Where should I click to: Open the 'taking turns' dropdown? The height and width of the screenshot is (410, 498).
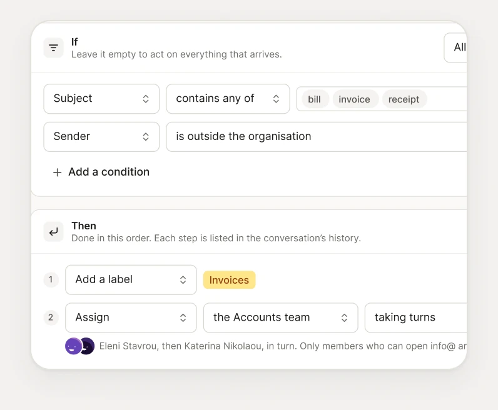[x=416, y=317]
